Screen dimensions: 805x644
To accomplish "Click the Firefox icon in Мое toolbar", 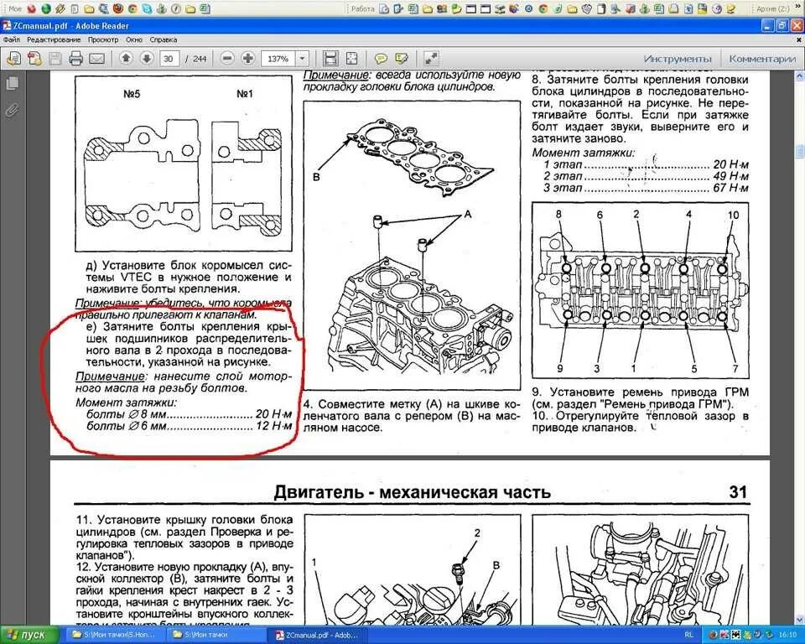I will pyautogui.click(x=118, y=8).
